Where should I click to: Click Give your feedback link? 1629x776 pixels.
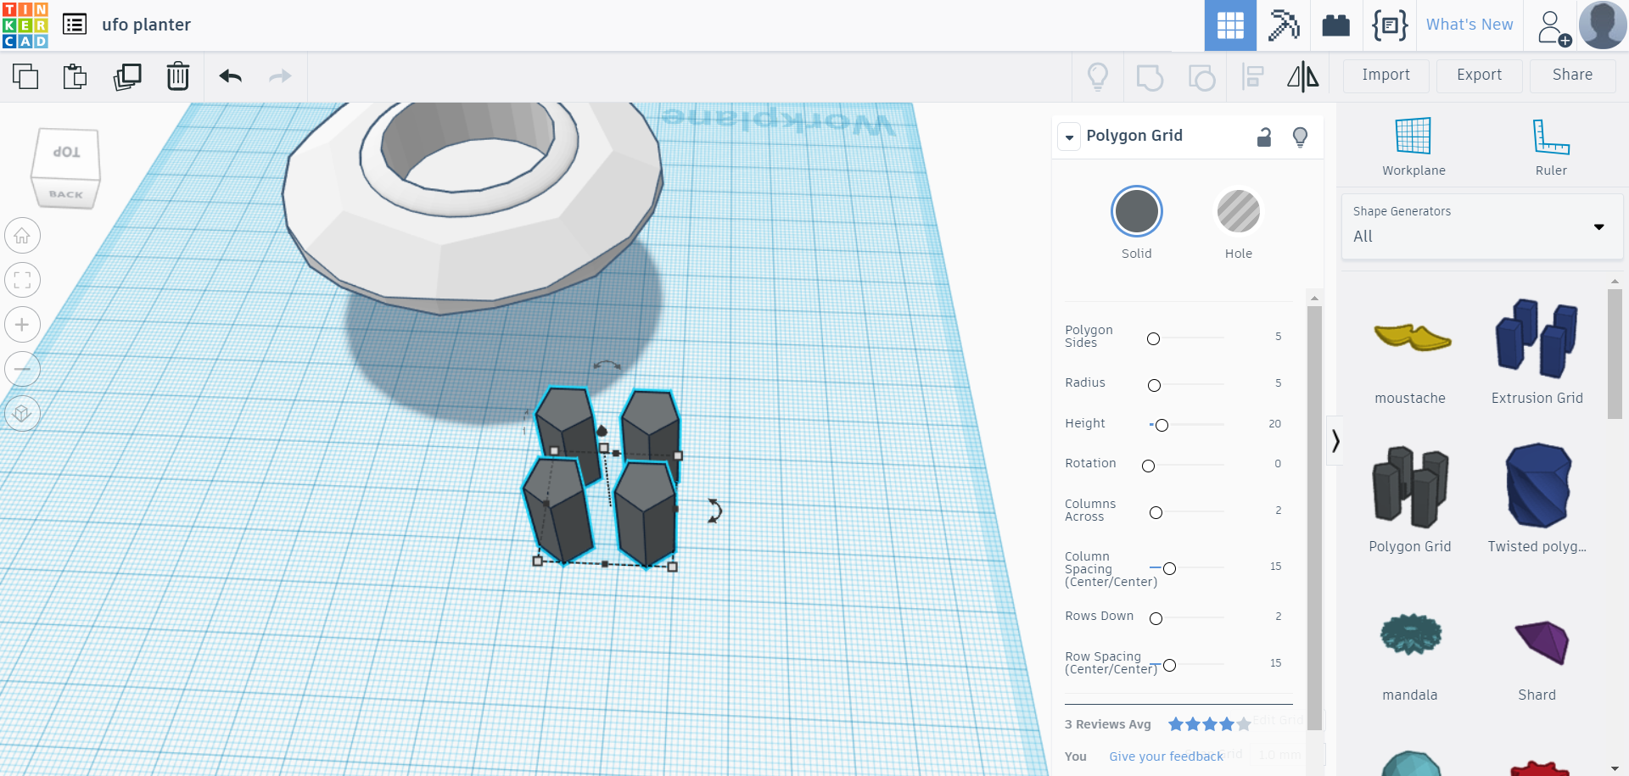point(1166,756)
